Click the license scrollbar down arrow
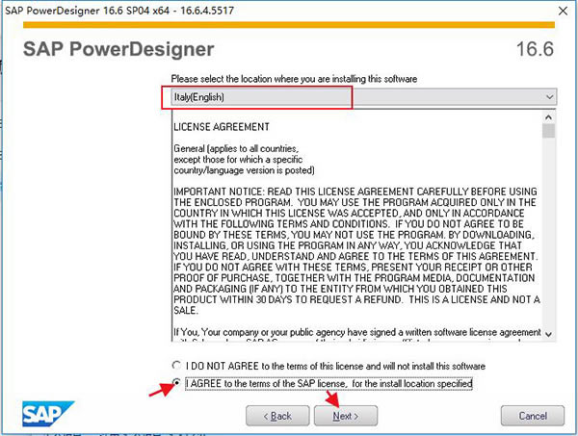 tap(548, 334)
